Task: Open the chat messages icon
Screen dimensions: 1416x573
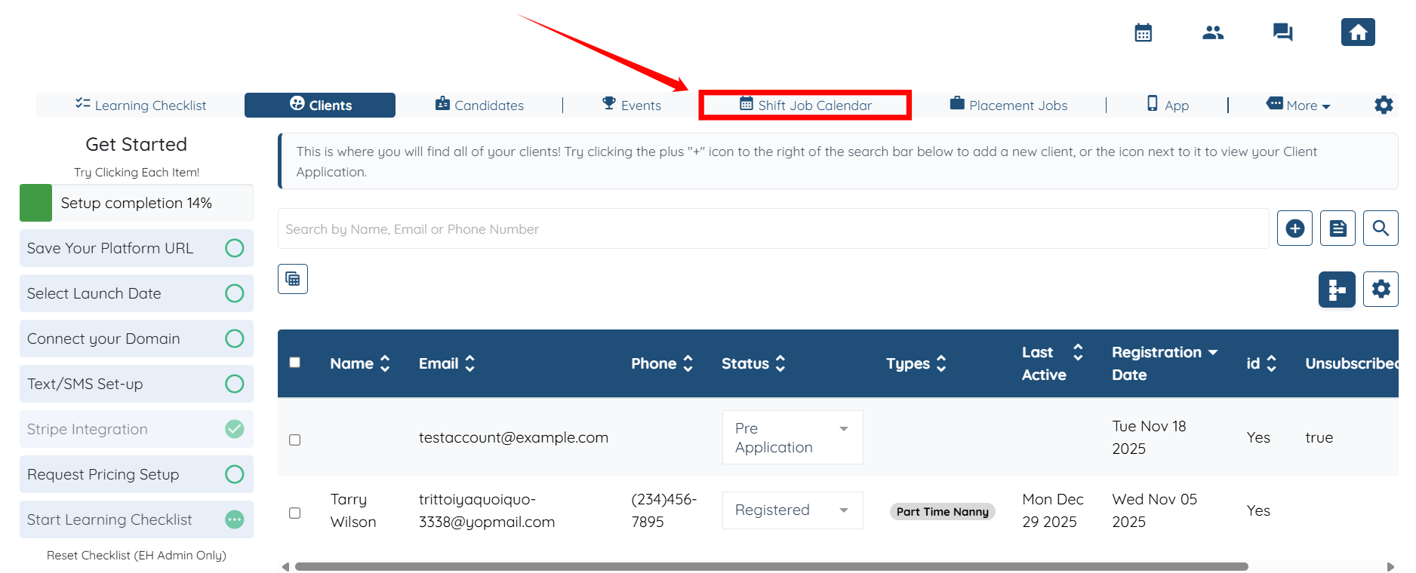Action: (x=1282, y=32)
